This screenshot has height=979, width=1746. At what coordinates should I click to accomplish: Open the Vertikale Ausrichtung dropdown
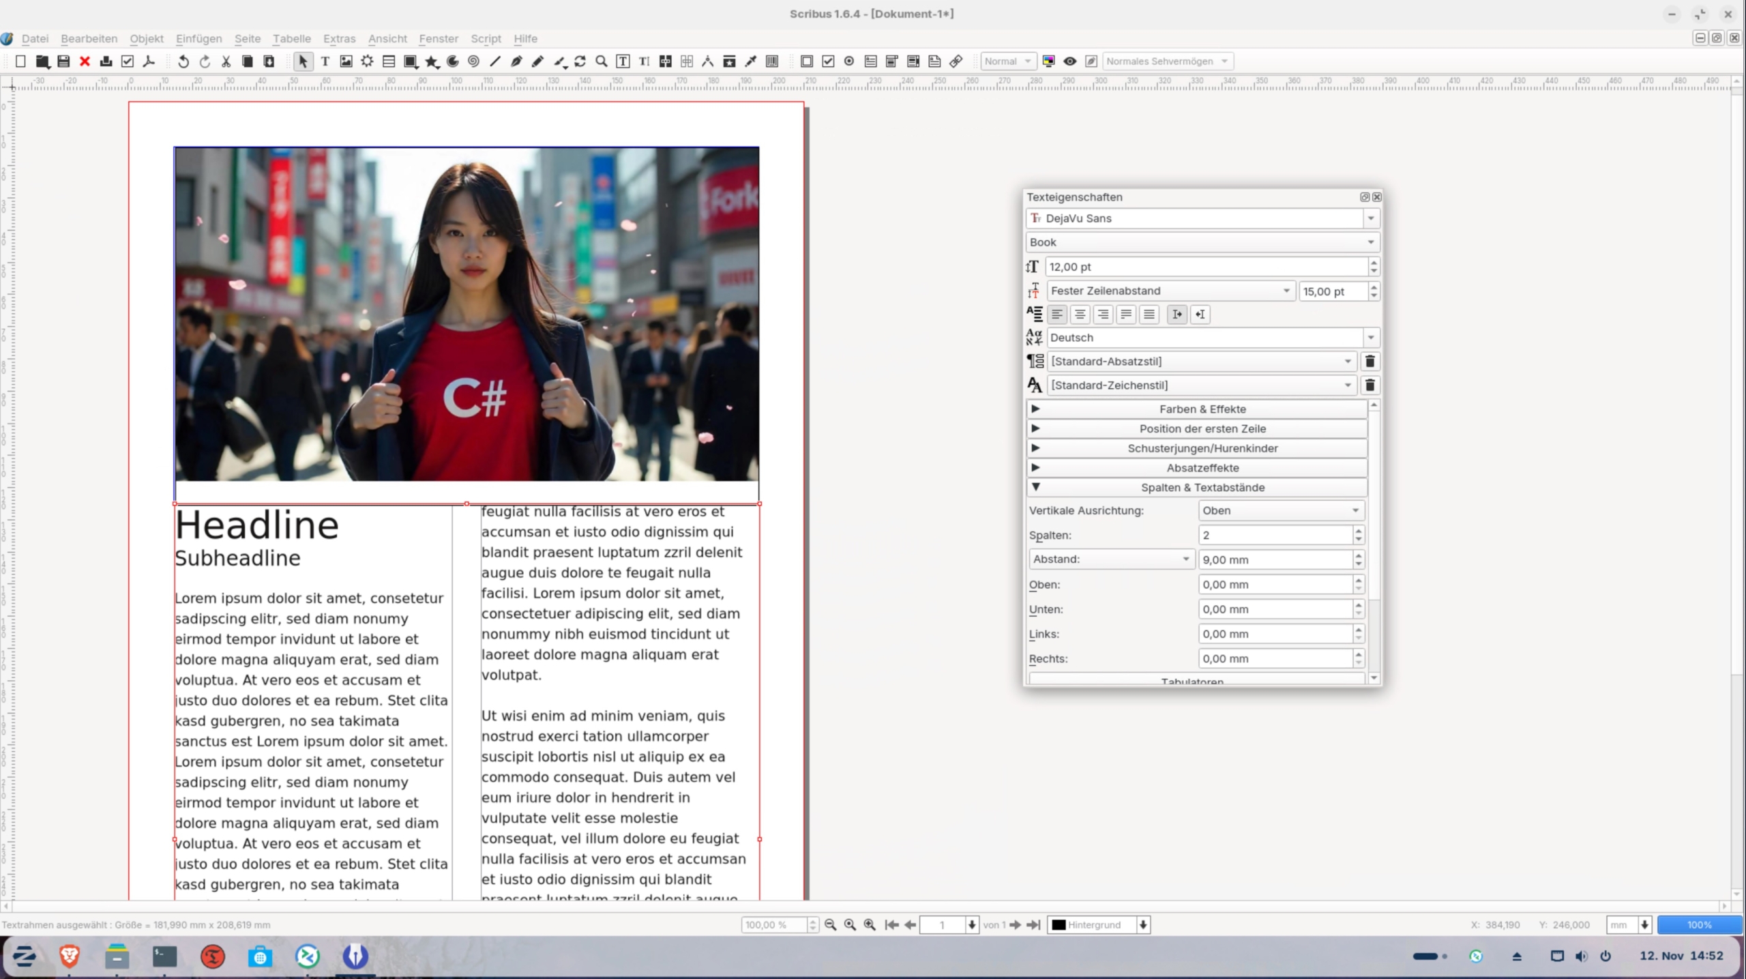[x=1280, y=510]
